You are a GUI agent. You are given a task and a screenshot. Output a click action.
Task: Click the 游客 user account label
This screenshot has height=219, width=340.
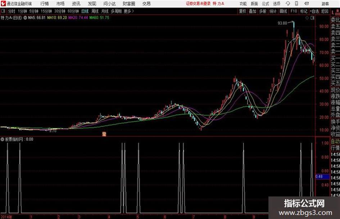pyautogui.click(x=325, y=4)
